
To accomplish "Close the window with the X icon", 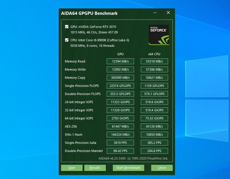I will pyautogui.click(x=168, y=13).
